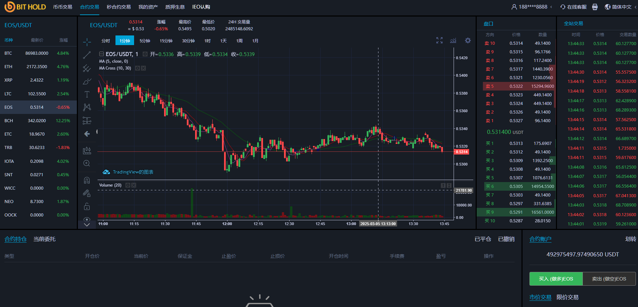
Task: Collapse the EOS/USDT chart legend
Action: pyautogui.click(x=102, y=54)
